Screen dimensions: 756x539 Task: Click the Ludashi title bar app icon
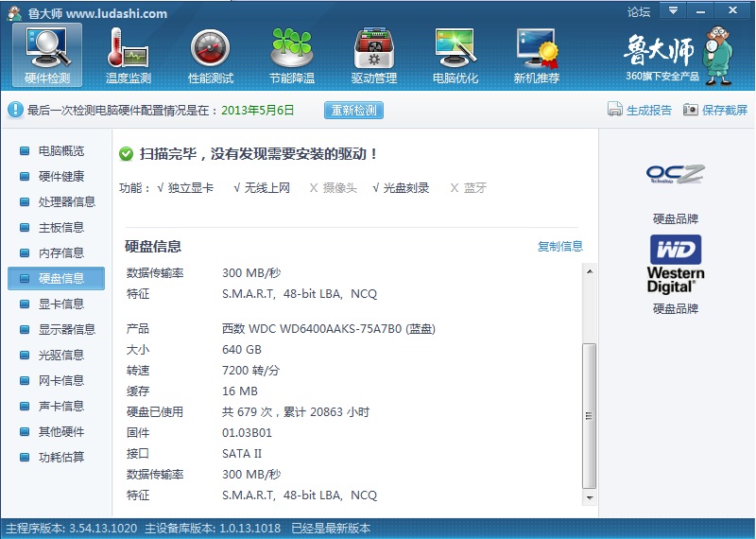click(x=14, y=13)
